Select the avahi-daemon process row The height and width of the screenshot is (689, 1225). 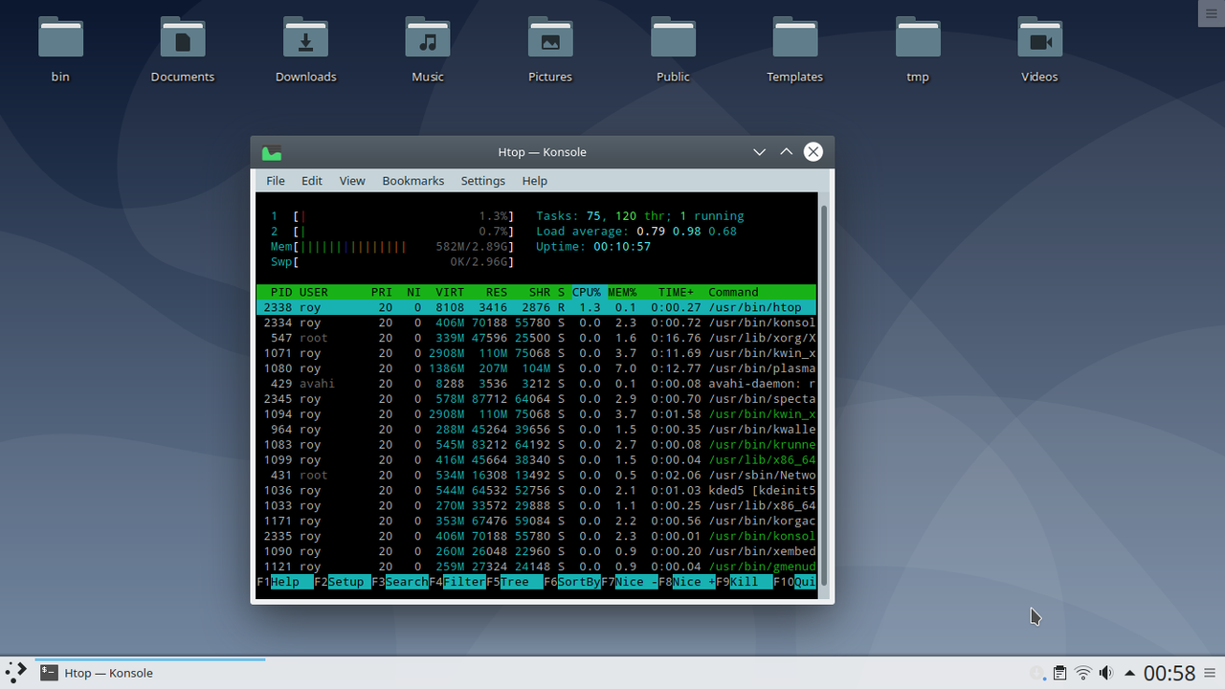536,384
